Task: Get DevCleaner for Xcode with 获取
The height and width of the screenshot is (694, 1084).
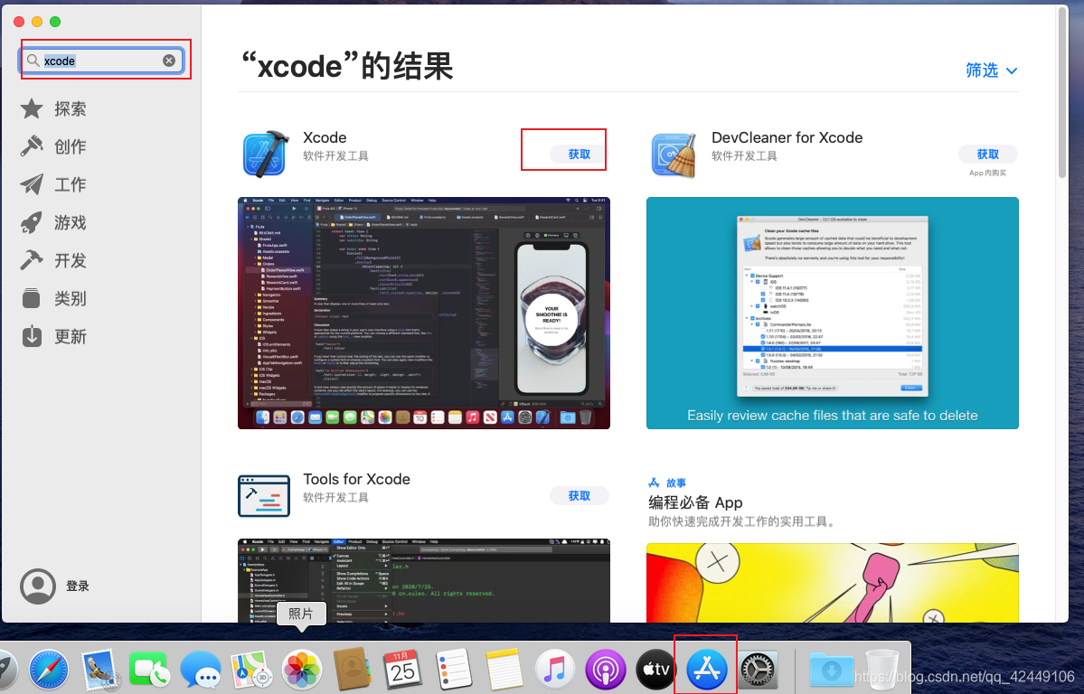Action: [x=988, y=155]
